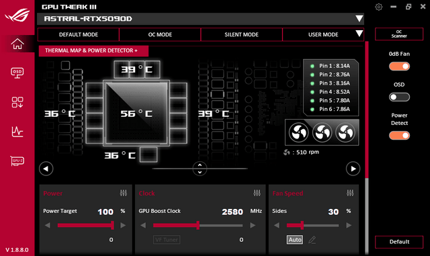Open Fan Speed panel advanced settings icon
This screenshot has height=256, width=430.
point(350,193)
